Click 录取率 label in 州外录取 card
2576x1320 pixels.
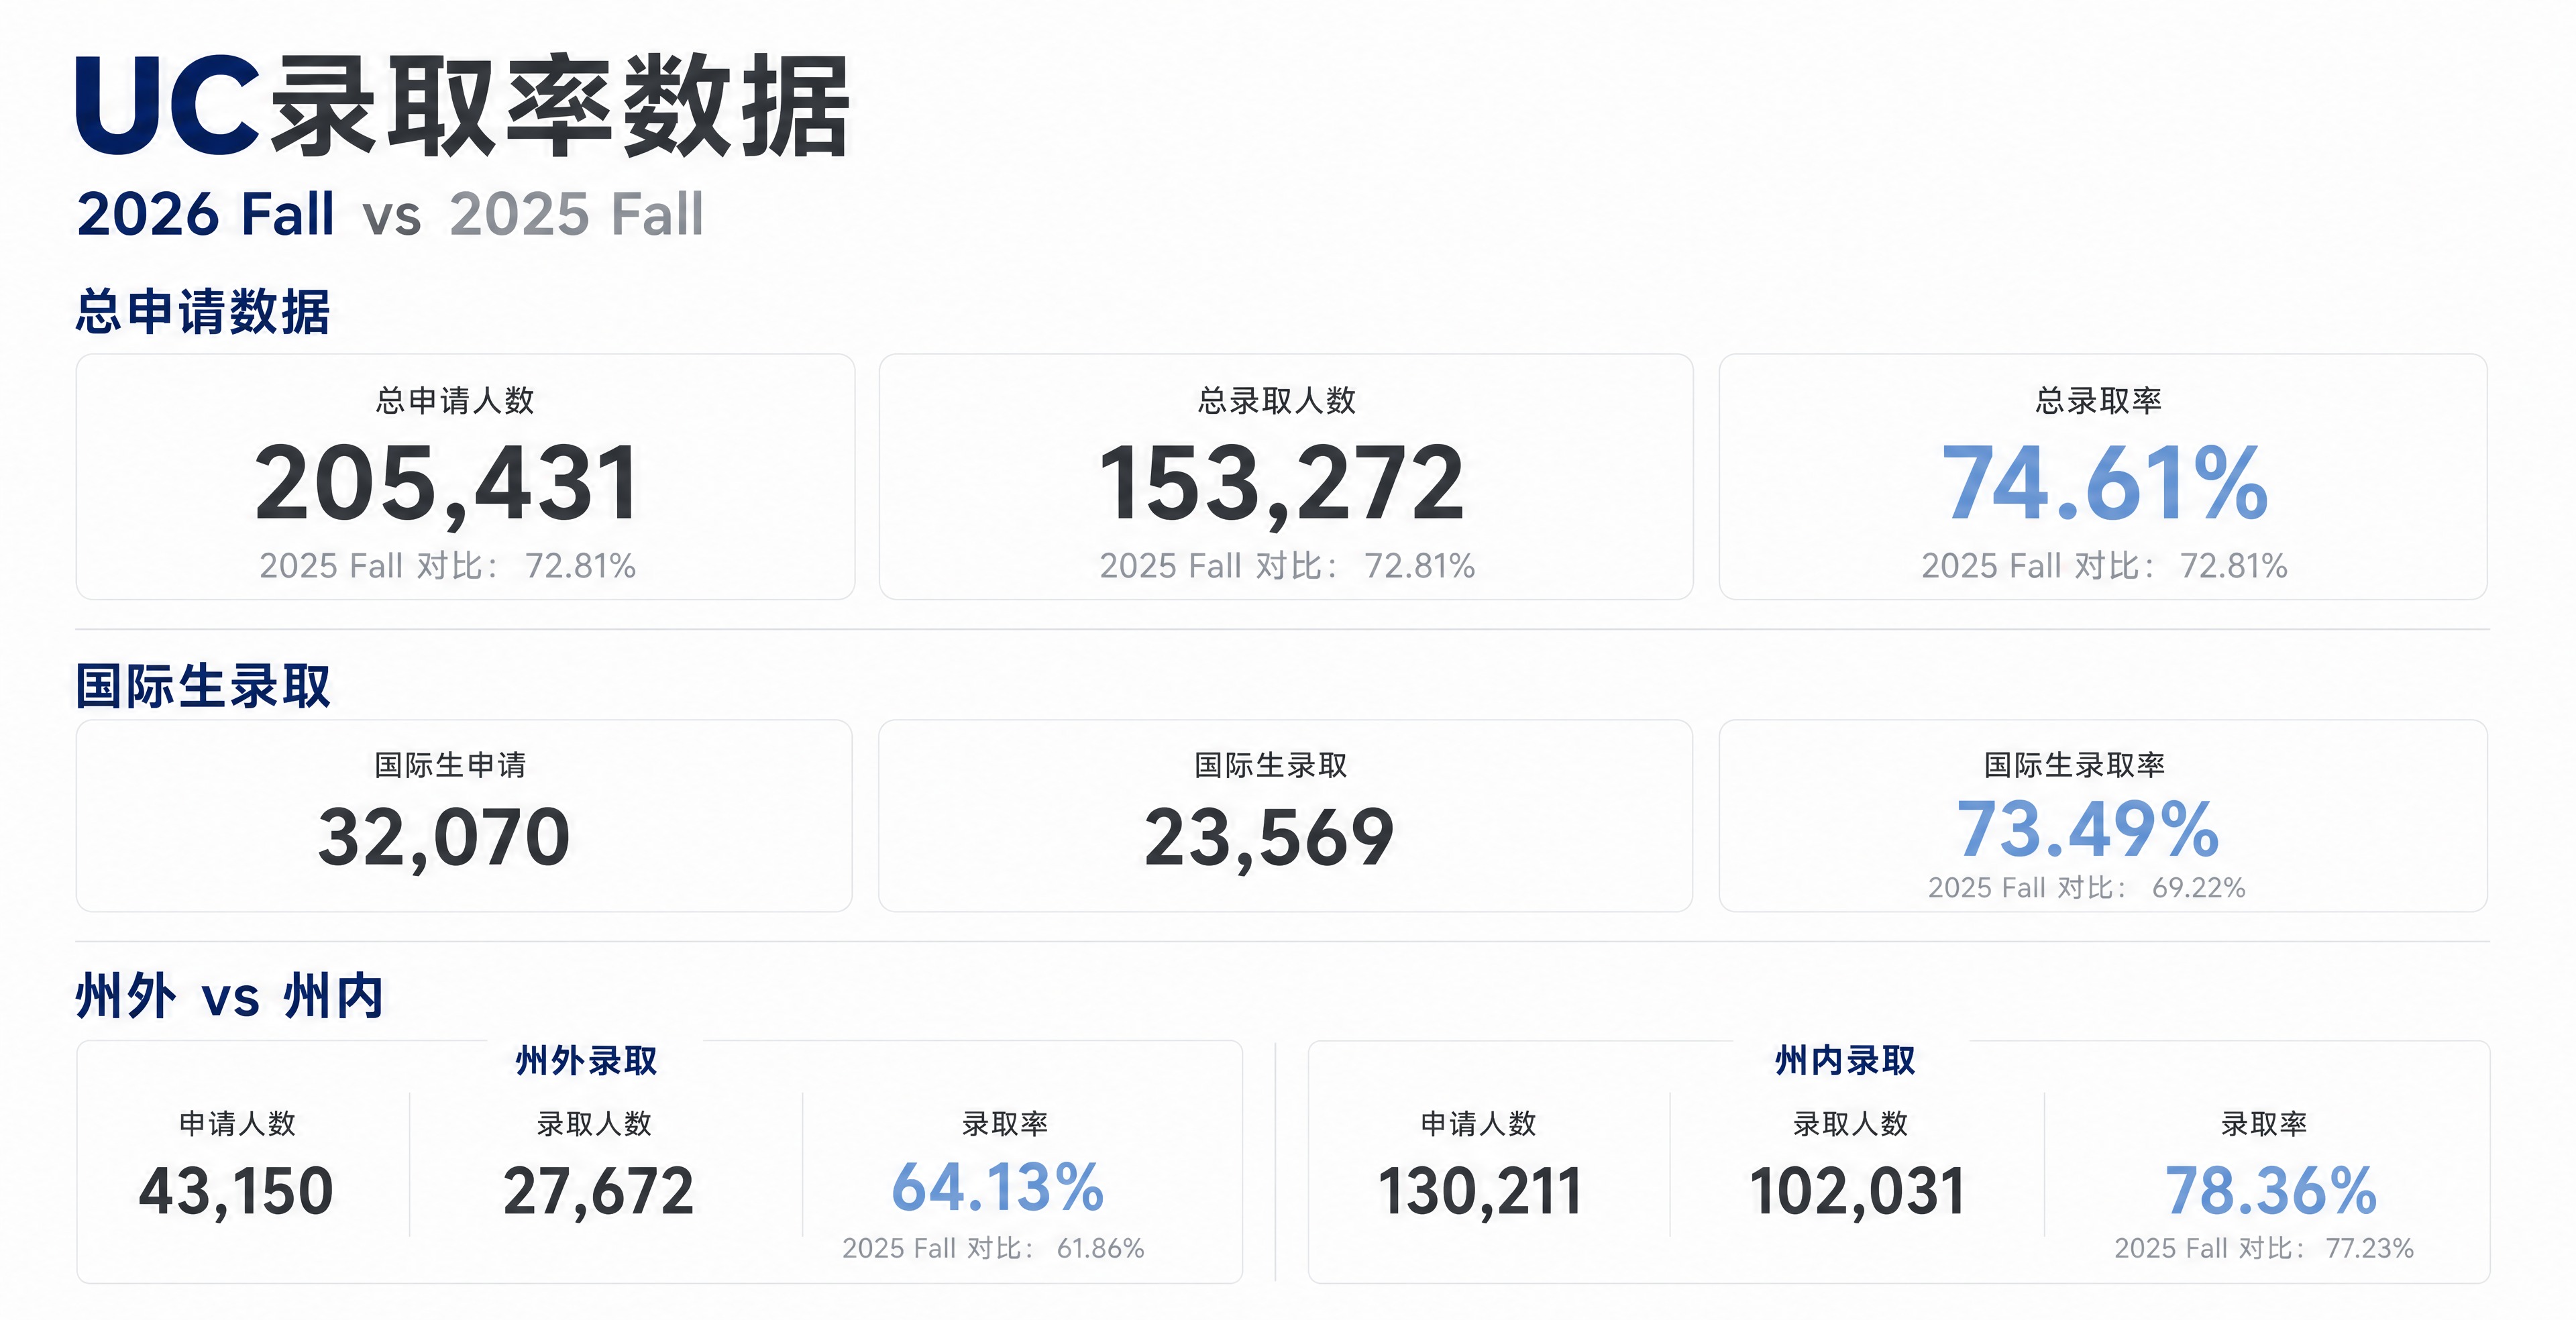click(1005, 1124)
